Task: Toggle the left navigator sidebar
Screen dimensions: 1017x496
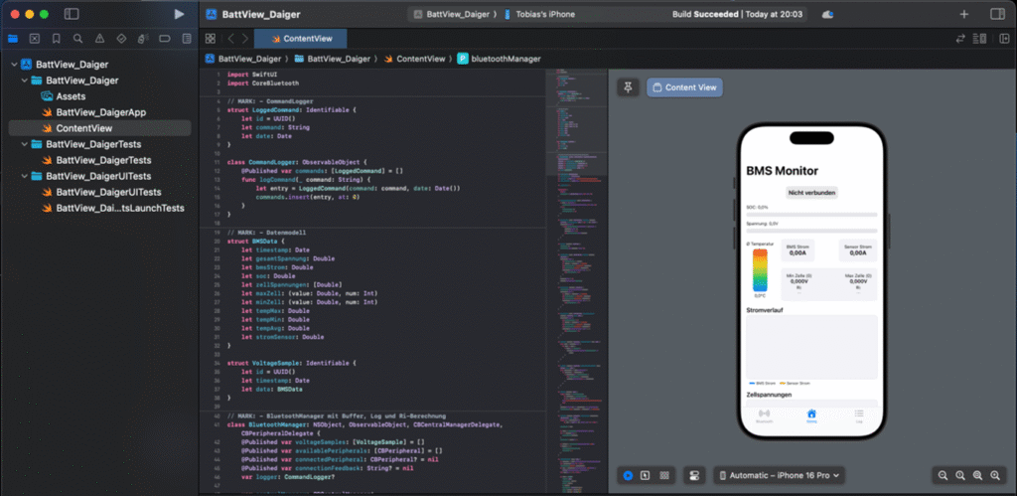Action: click(x=71, y=14)
